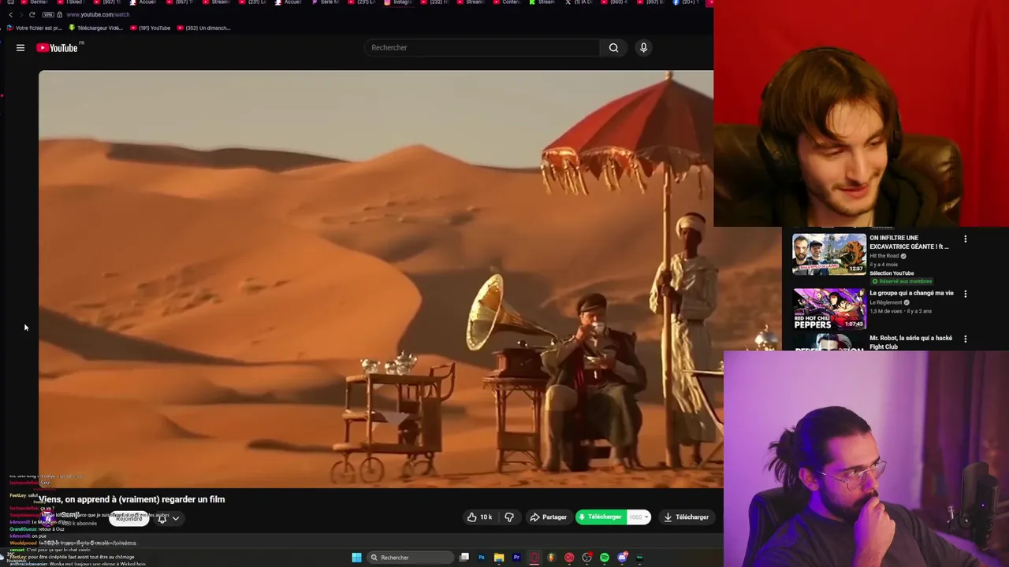Open the Opera browser taskbar icon

point(534,558)
